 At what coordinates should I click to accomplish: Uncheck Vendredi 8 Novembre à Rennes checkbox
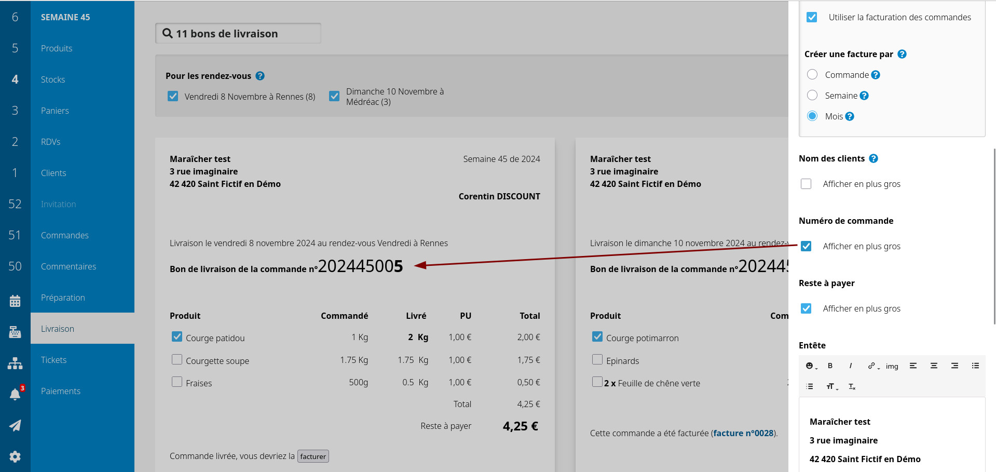(173, 97)
